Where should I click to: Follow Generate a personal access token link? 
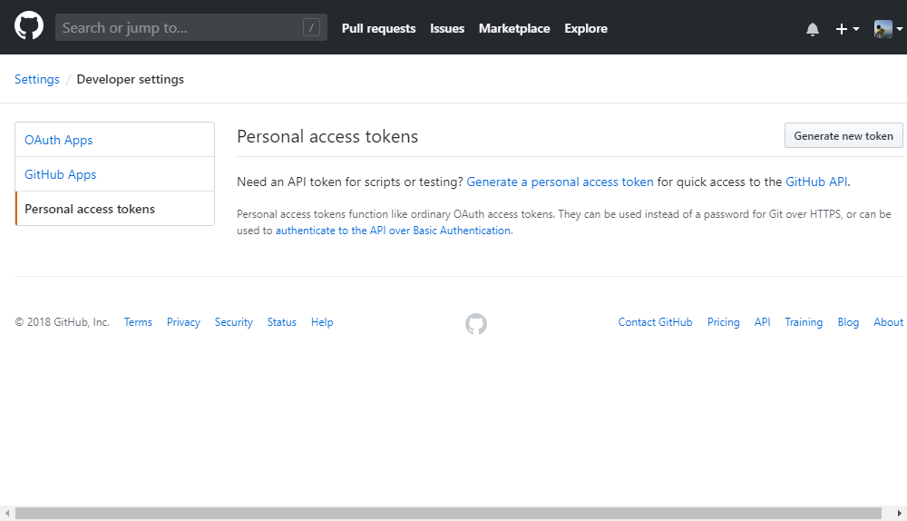click(x=560, y=182)
